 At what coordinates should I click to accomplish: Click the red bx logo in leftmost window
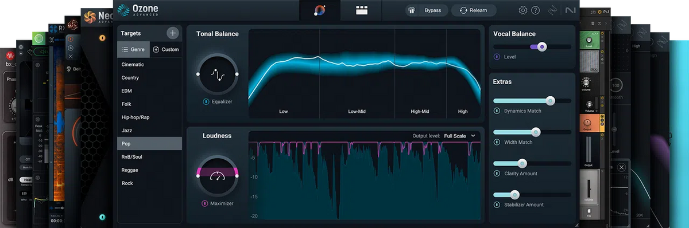[x=11, y=55]
